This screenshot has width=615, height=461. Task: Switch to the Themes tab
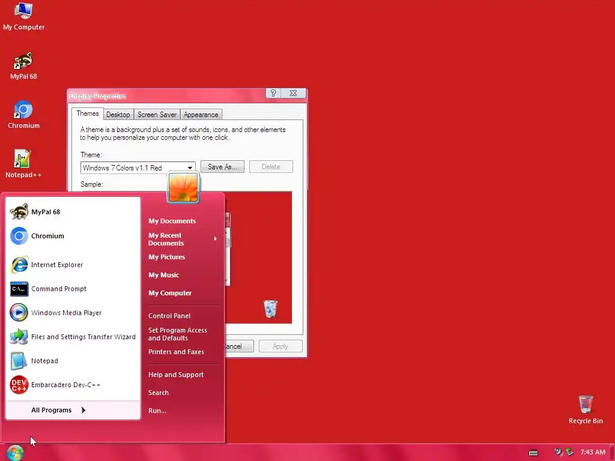coord(88,113)
